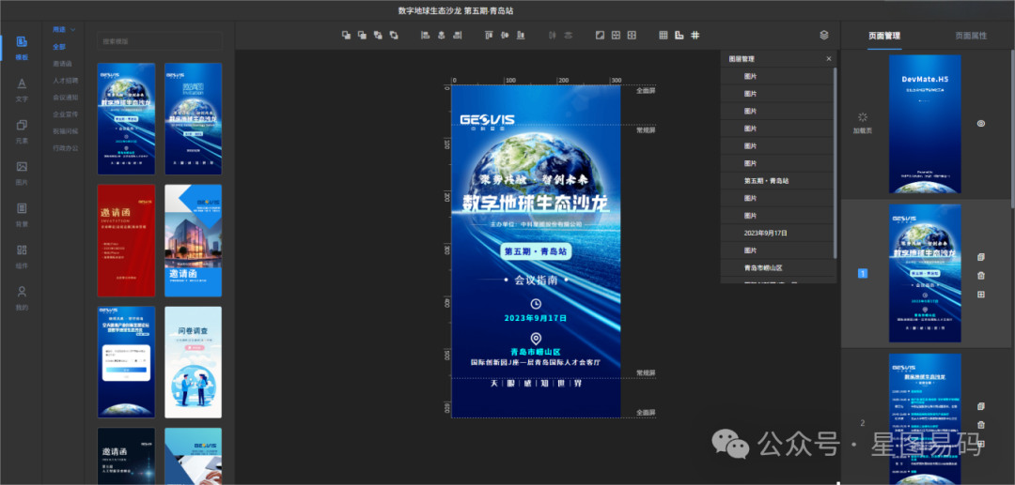Click the diagonal-fill square toolbar icon
Screen dimensions: 1015x485
coord(600,35)
